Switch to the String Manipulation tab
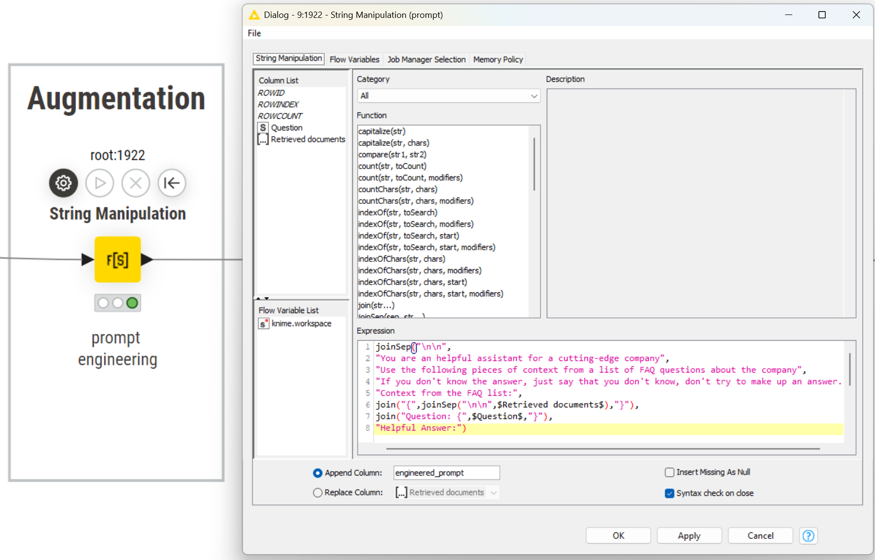 click(289, 58)
